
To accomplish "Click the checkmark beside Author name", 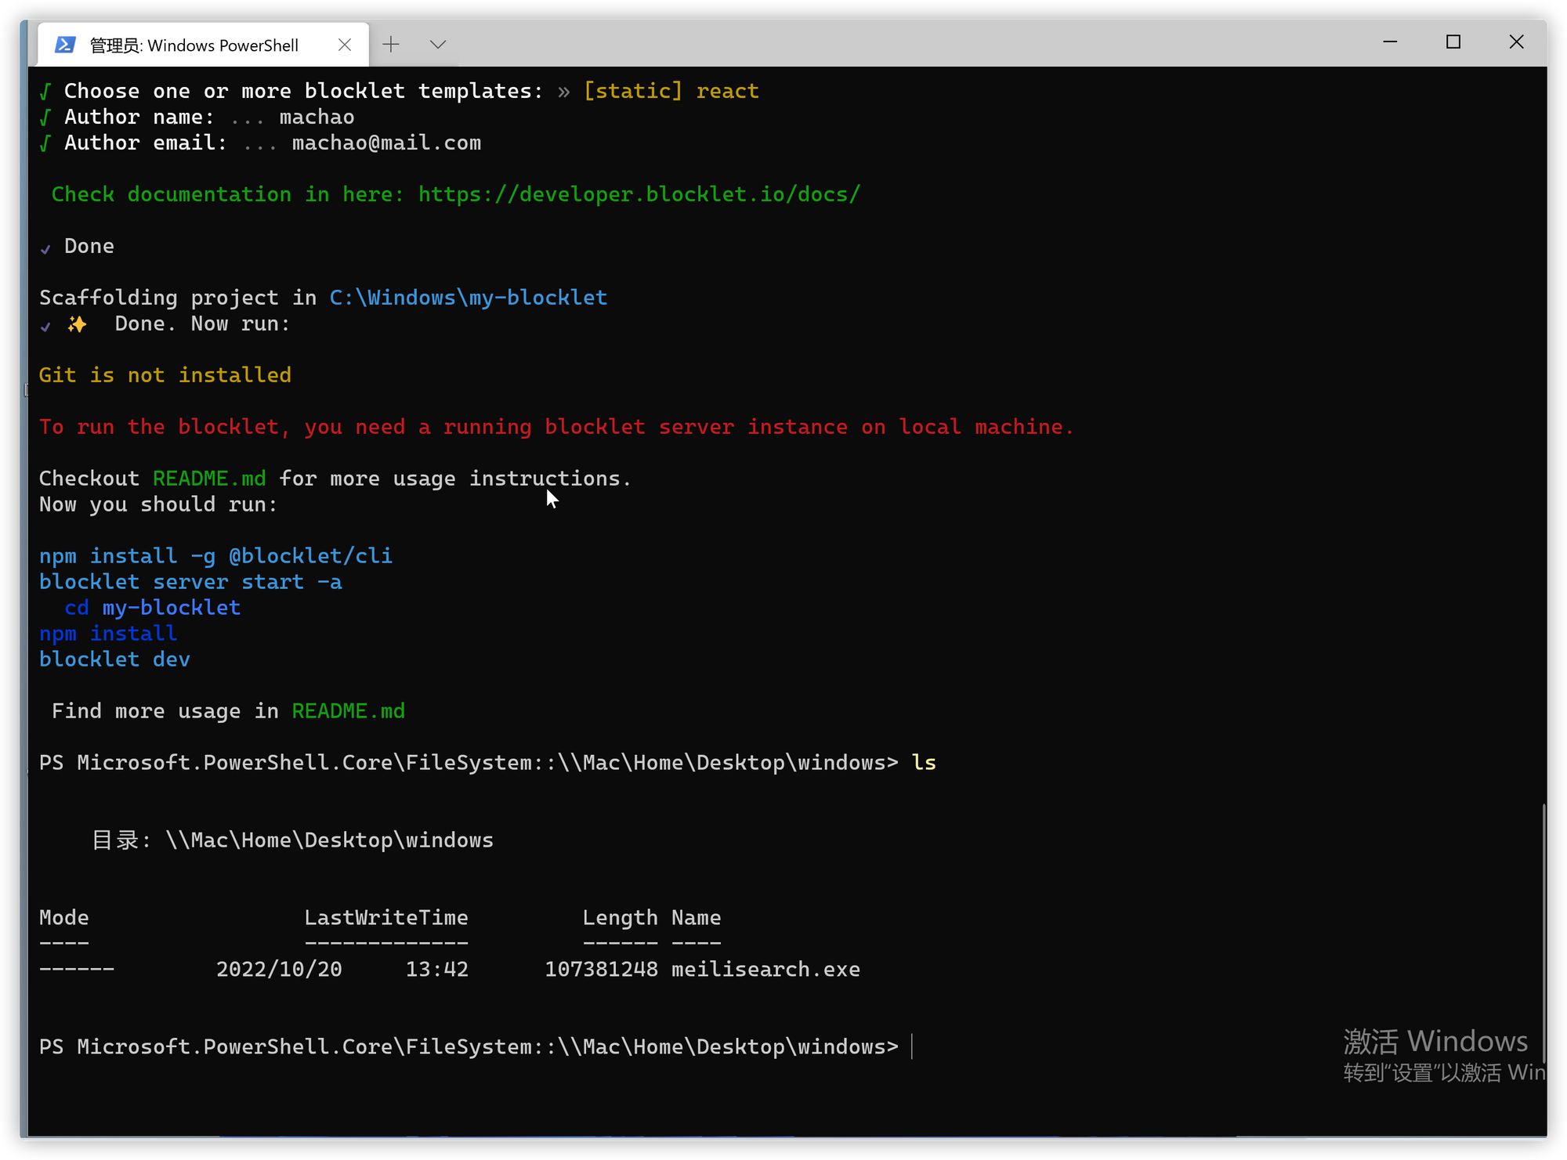I will [x=45, y=117].
